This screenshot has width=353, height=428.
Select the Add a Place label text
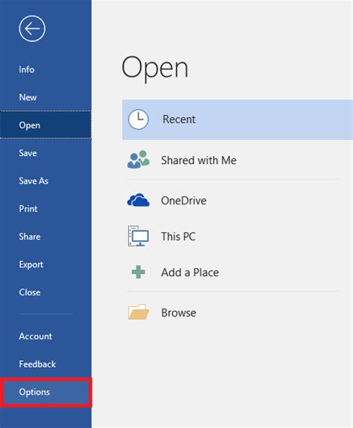coord(190,272)
